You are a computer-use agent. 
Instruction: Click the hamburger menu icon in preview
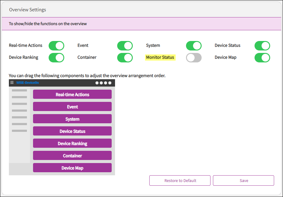(12, 83)
